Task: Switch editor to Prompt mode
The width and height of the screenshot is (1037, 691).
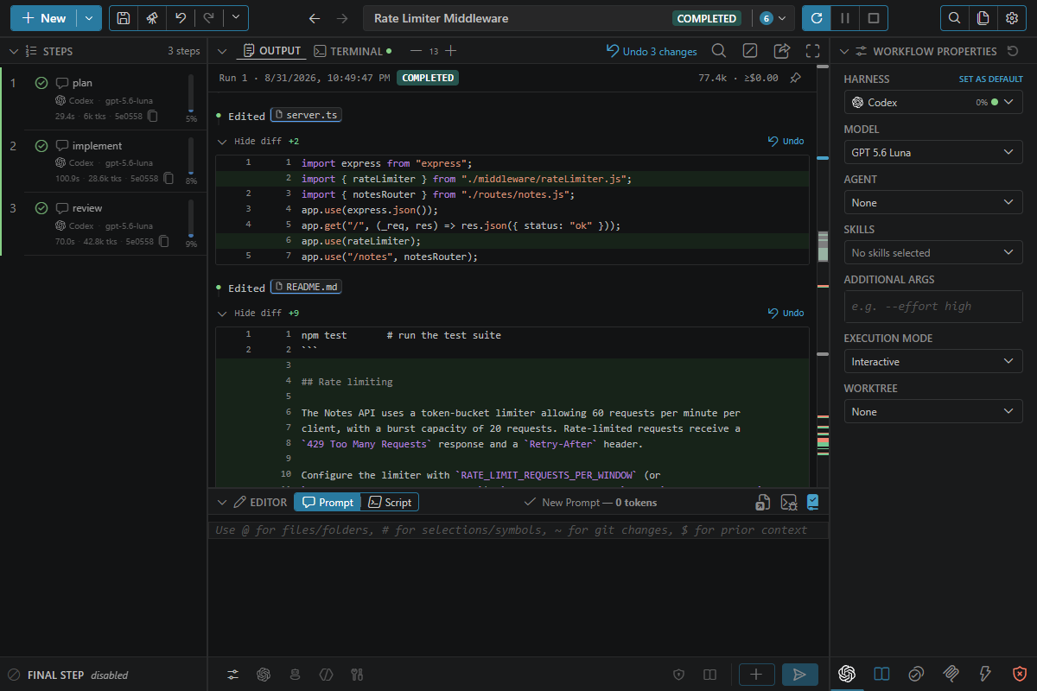Action: click(x=327, y=502)
